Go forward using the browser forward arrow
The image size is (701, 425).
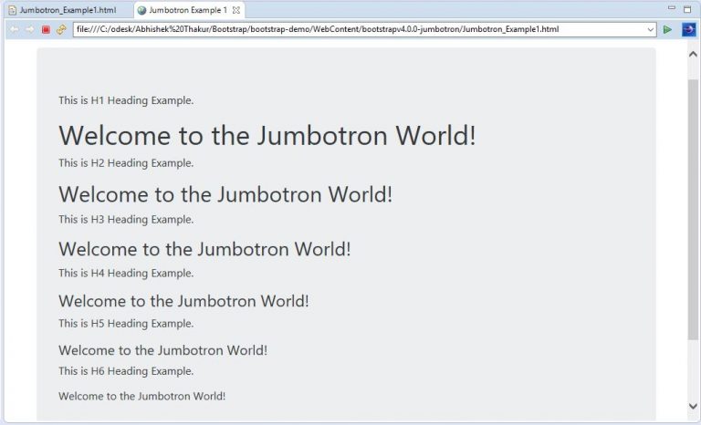[29, 29]
